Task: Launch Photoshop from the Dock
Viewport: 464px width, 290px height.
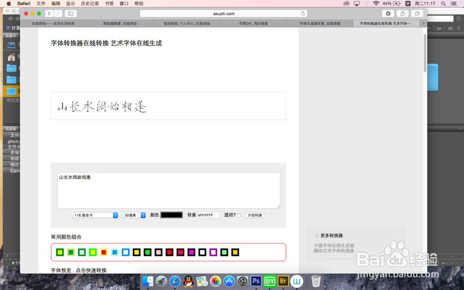Action: pos(255,281)
